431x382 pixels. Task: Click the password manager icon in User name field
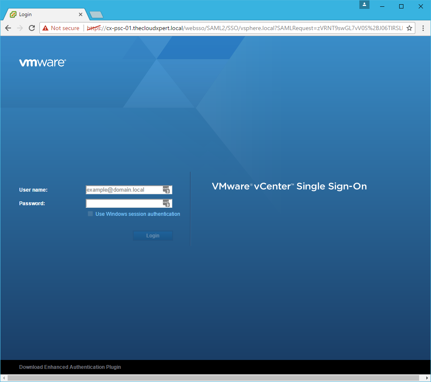pos(166,190)
